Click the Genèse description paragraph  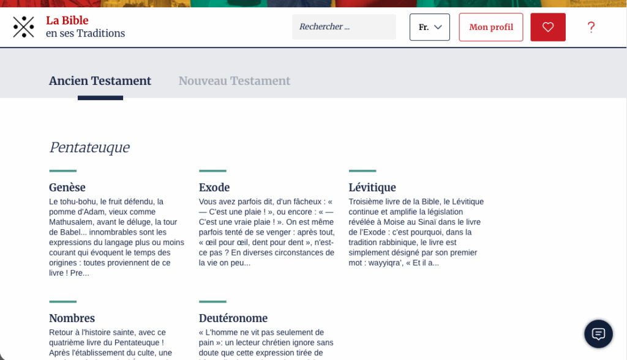tap(116, 237)
